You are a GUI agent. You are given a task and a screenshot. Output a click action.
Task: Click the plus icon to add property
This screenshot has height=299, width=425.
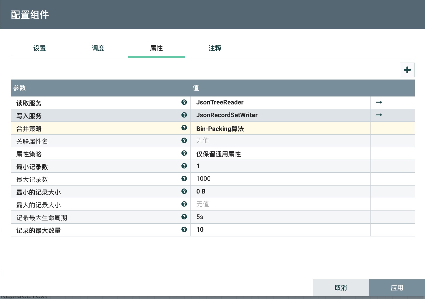(407, 70)
